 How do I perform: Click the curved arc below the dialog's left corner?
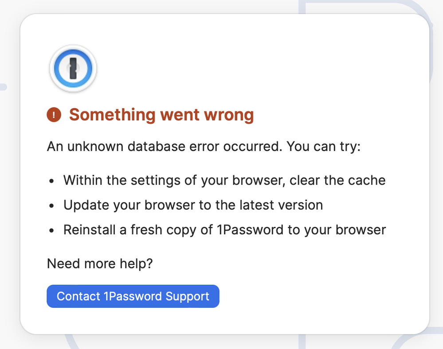click(71, 341)
